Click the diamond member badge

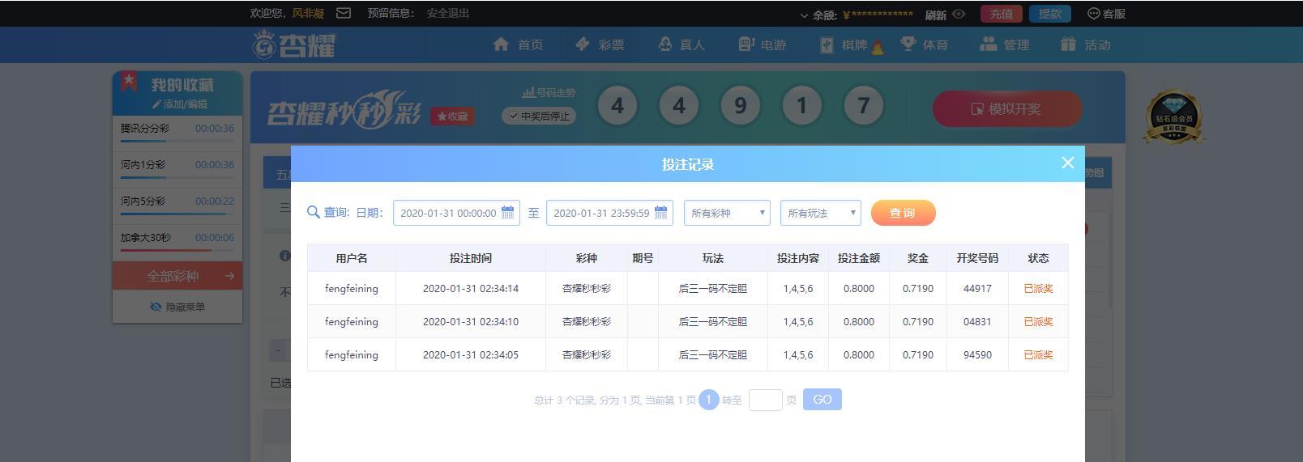click(x=1174, y=118)
